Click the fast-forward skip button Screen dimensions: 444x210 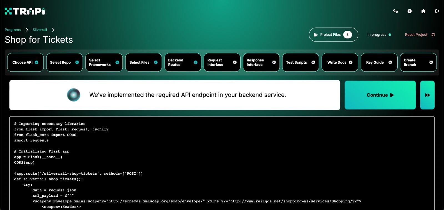click(427, 95)
